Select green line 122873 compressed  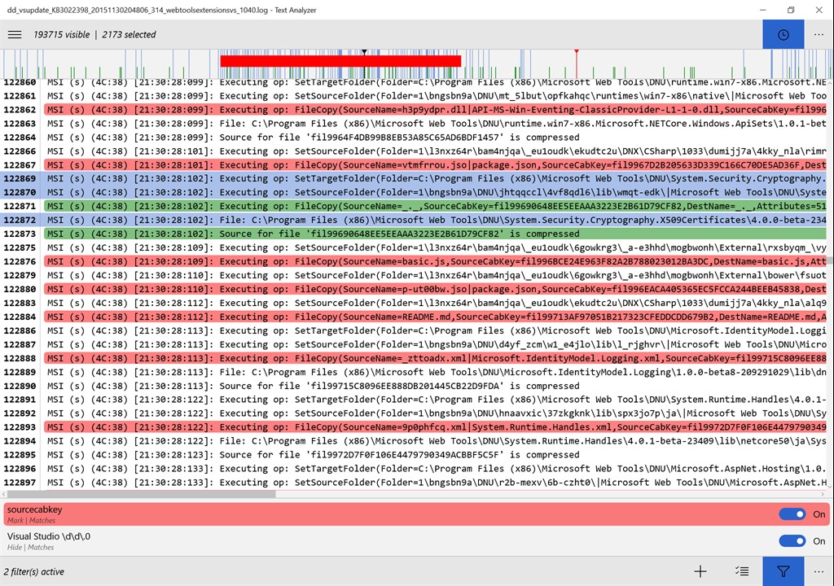pos(415,234)
